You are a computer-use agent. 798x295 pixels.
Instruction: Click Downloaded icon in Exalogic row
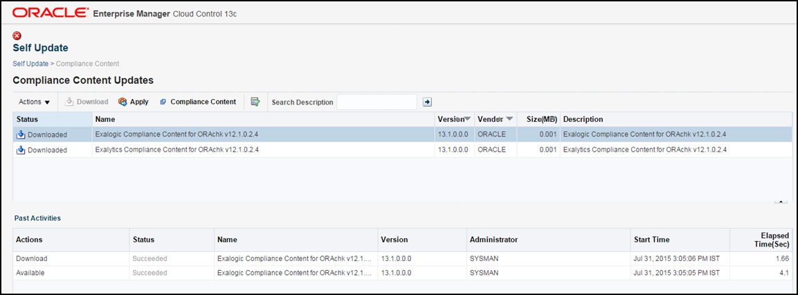21,135
